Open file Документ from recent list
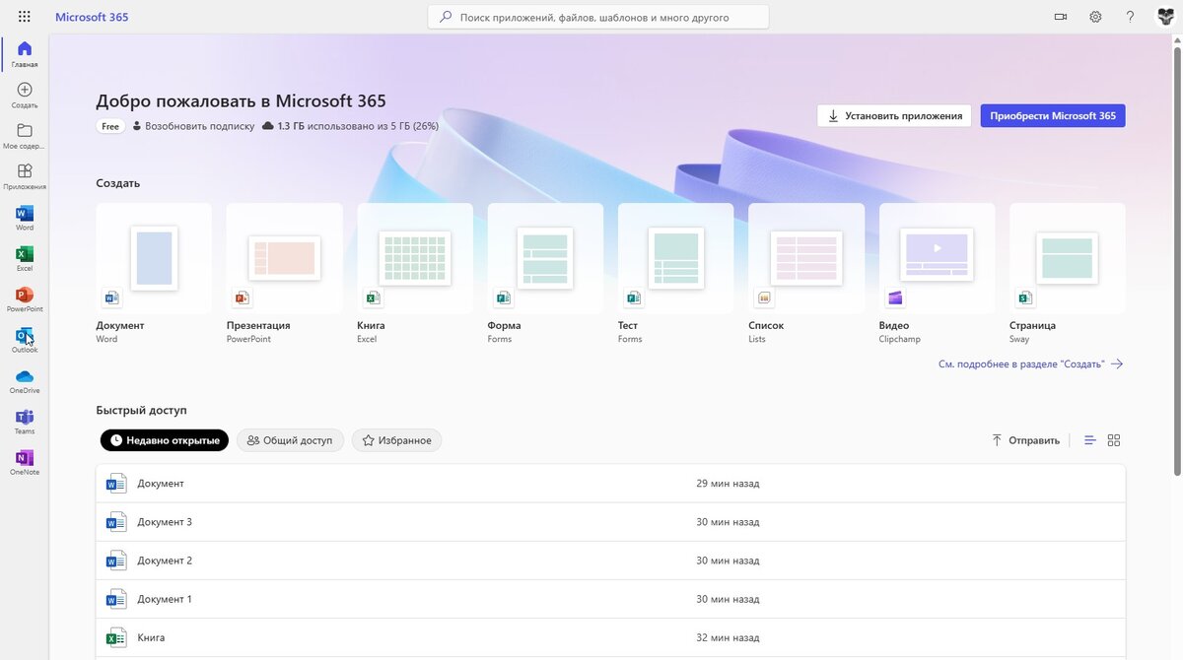 (610, 484)
